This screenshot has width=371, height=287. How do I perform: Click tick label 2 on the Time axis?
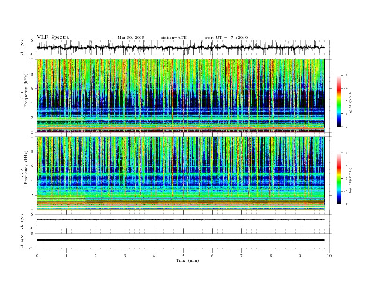point(96,256)
